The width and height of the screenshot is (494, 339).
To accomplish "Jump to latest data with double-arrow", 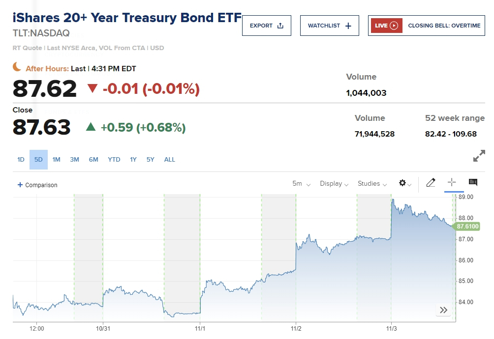I will pos(443,310).
